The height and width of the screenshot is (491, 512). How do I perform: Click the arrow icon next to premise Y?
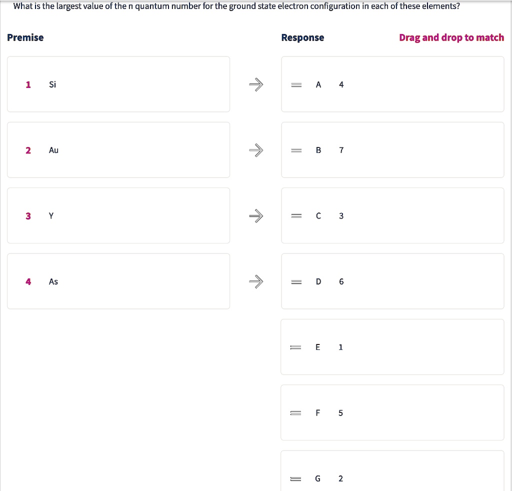click(x=256, y=215)
